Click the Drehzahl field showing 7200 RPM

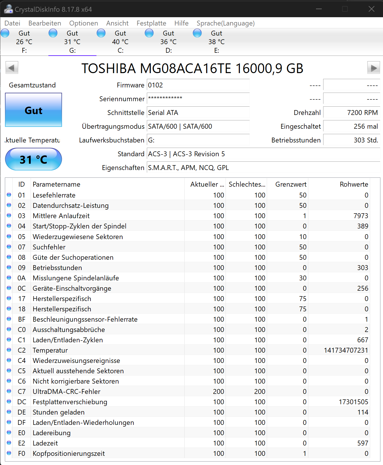point(352,113)
